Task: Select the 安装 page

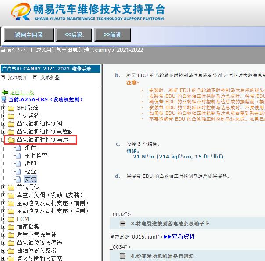Action: point(30,179)
